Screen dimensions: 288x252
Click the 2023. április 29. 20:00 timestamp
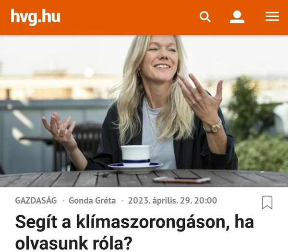pyautogui.click(x=172, y=201)
